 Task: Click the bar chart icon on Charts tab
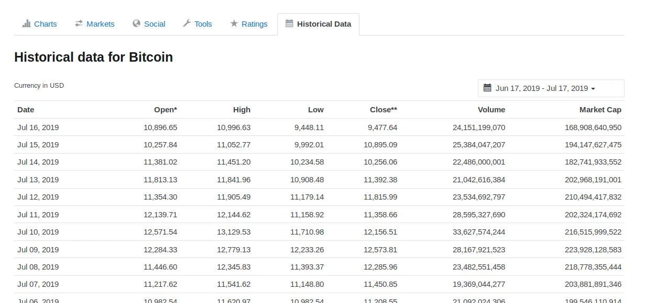(26, 24)
